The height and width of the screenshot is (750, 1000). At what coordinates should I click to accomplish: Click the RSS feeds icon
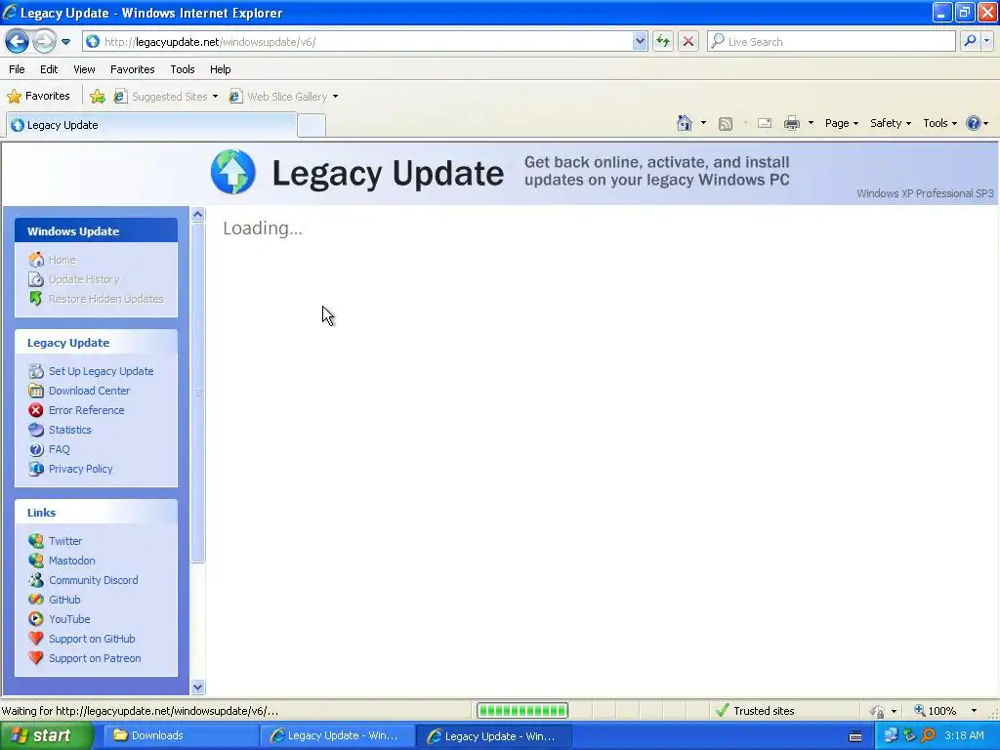coord(726,124)
